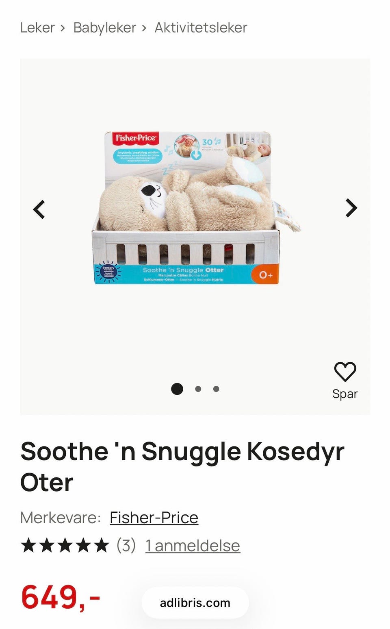Select first carousel dot indicator
Screen dimensions: 390x629
click(177, 389)
